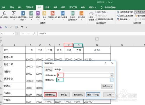Switch to Replace tab in dialog
This screenshot has height=105, width=145.
tap(57, 69)
